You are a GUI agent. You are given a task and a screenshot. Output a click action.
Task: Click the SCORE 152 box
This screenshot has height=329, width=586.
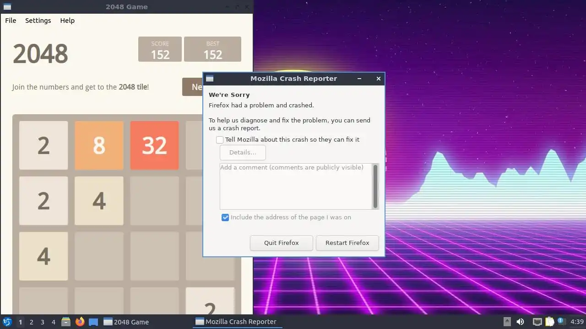click(x=160, y=49)
